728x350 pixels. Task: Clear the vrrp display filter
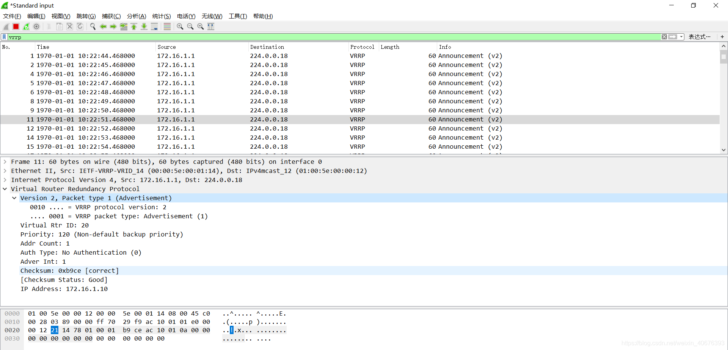(664, 37)
